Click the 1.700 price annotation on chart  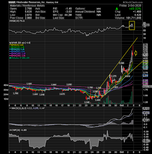click(15, 94)
